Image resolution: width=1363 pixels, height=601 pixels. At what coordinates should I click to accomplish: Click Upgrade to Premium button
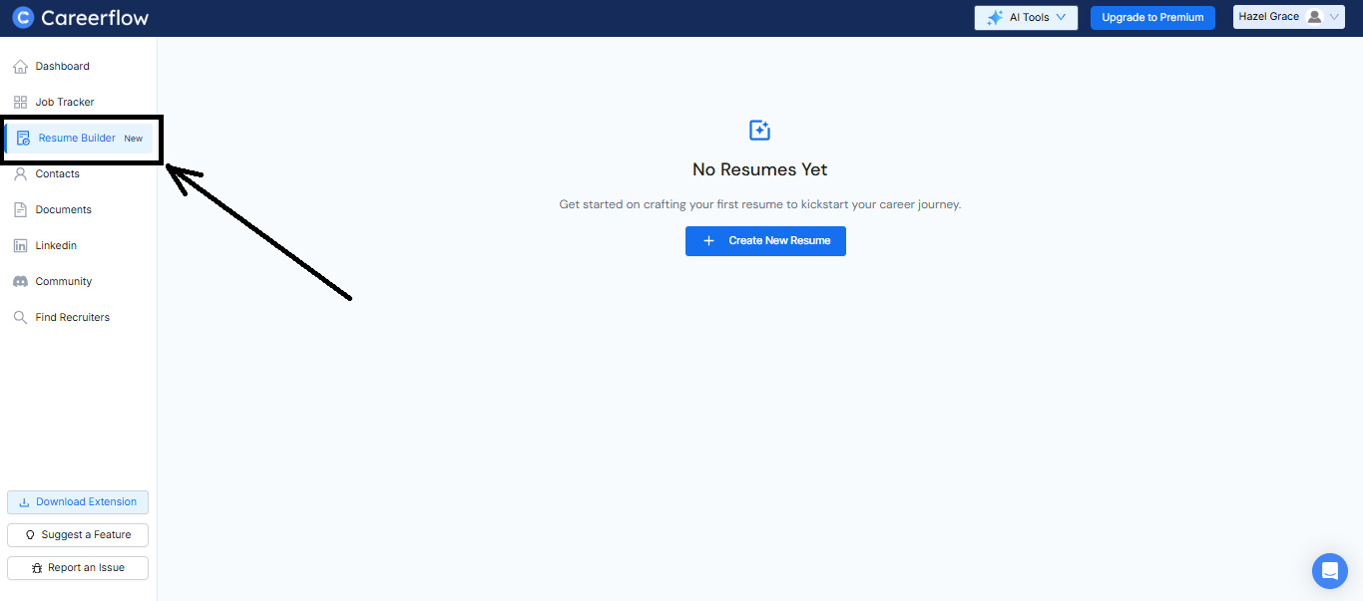[x=1152, y=18]
